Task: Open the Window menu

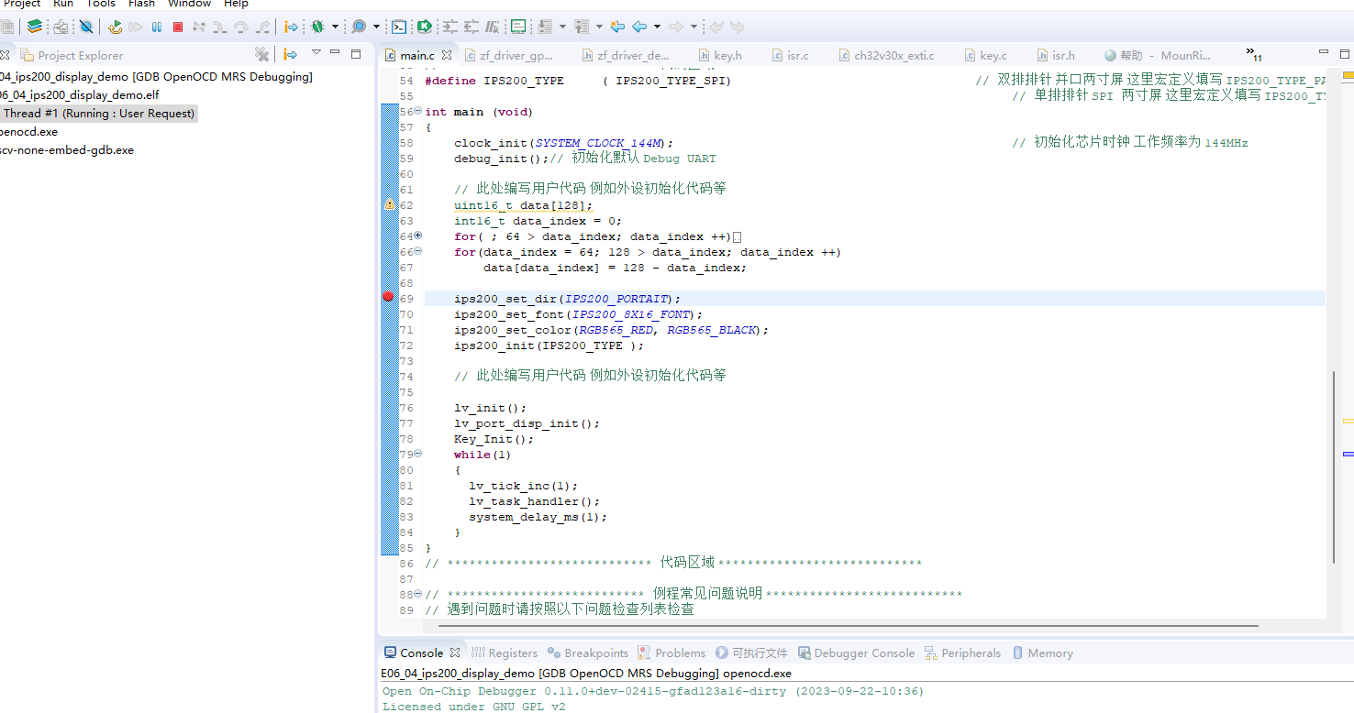Action: coord(190,4)
